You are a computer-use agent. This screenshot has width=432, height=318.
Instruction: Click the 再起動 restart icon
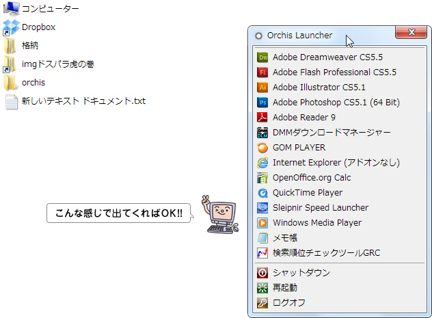pyautogui.click(x=262, y=288)
